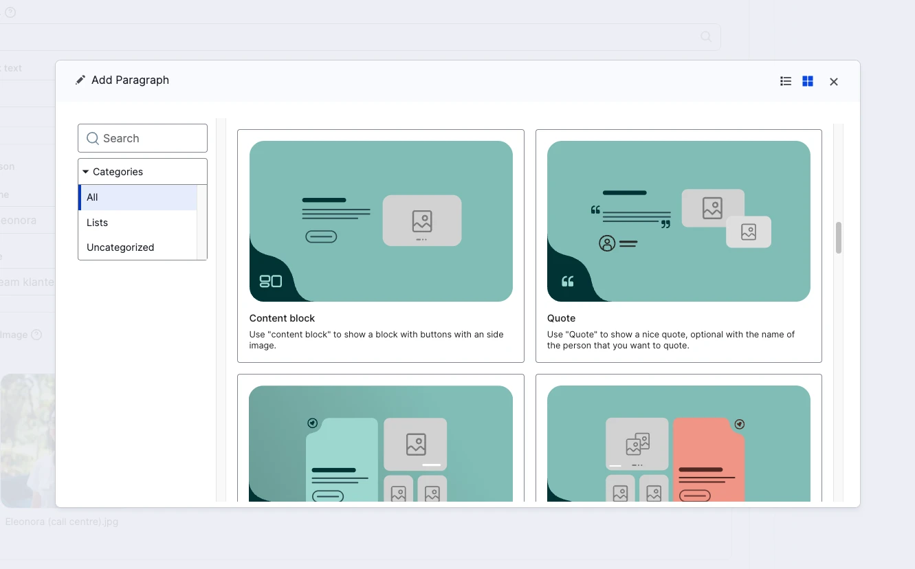This screenshot has width=915, height=569.
Task: Click the help icon in the page's top-left corner
Action: [x=10, y=12]
